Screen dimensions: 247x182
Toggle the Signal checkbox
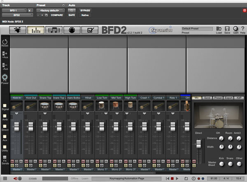[x=5, y=105]
